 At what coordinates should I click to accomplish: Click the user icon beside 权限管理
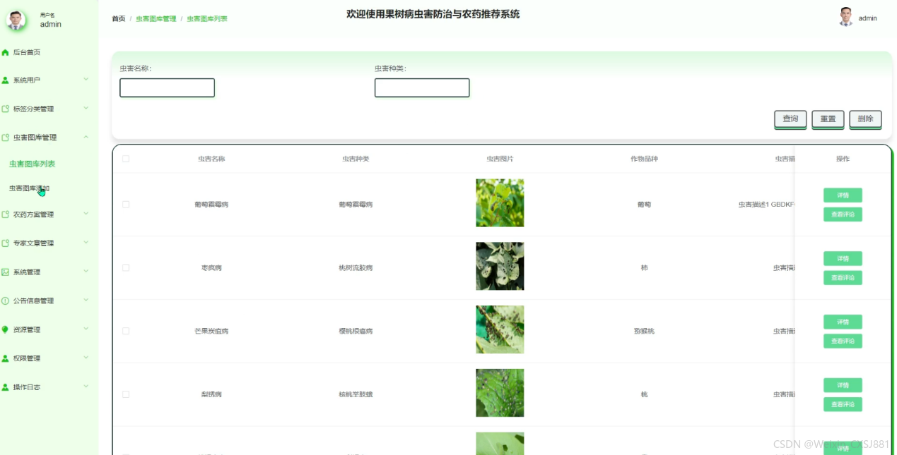click(6, 358)
